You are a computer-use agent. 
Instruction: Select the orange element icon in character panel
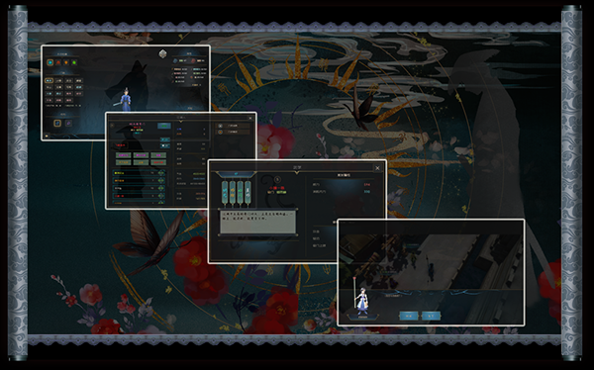pyautogui.click(x=66, y=62)
